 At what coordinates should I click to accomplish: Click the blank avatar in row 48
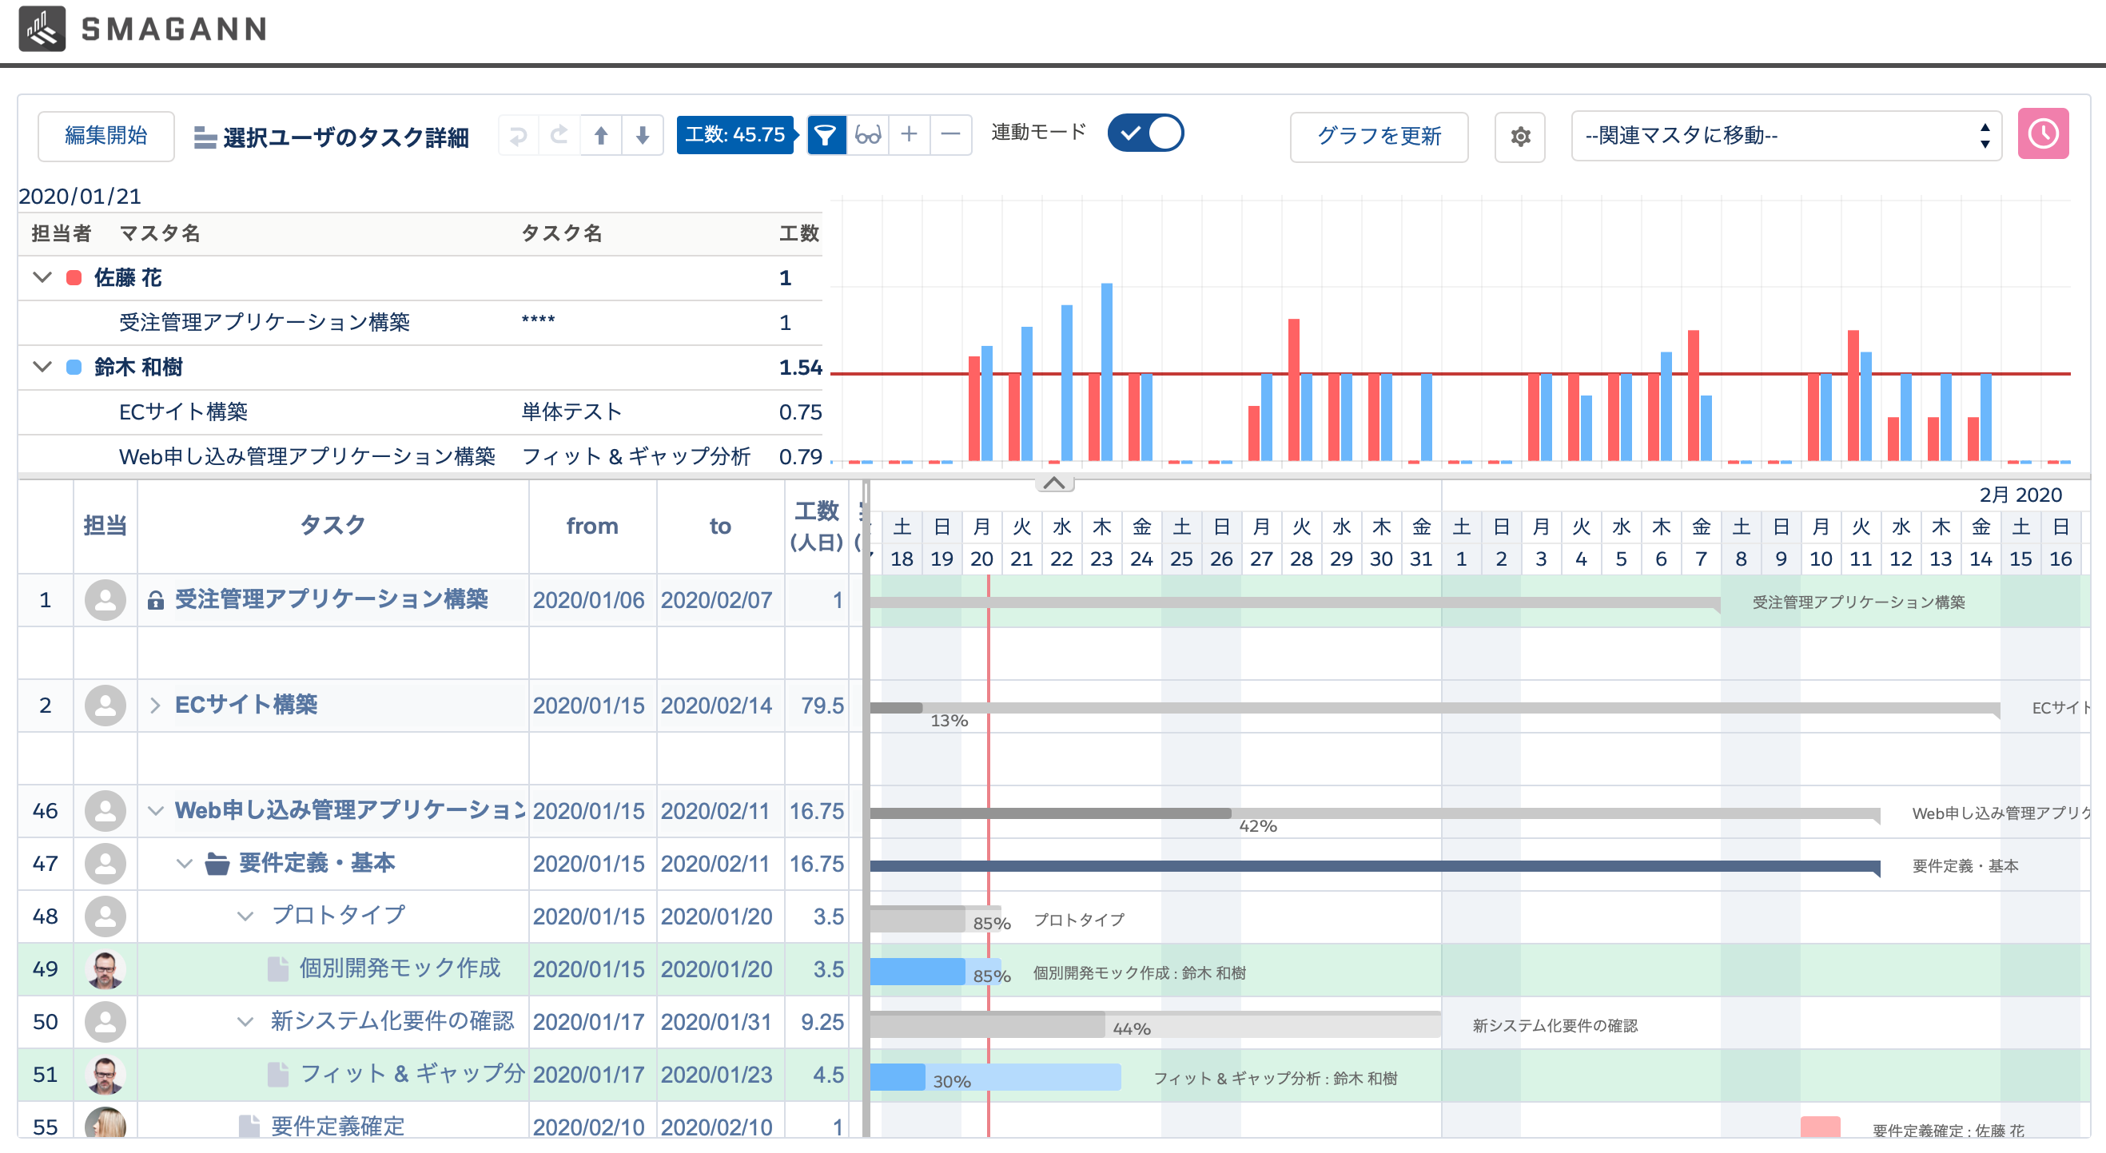(105, 916)
